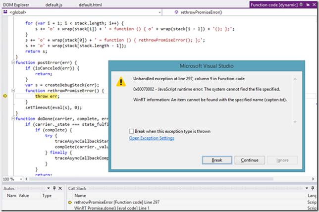This screenshot has width=319, height=212.
Task: Click the Autos 'Type' column header
Action: (x=47, y=196)
